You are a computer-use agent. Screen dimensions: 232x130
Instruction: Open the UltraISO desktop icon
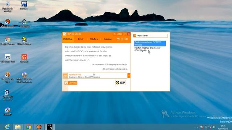(7, 111)
